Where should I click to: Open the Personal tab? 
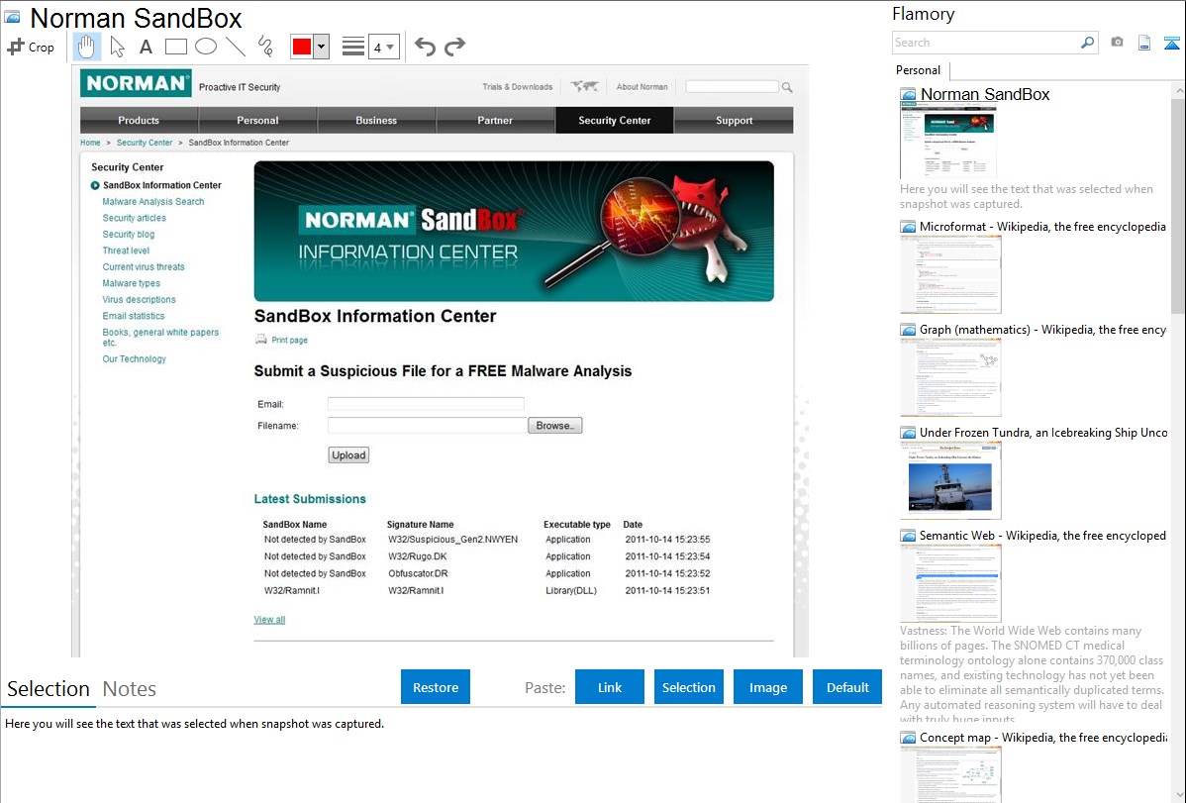click(x=919, y=70)
